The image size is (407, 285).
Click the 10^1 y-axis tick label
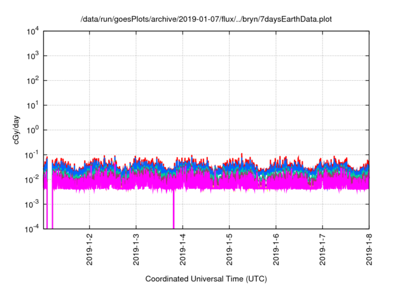33,105
